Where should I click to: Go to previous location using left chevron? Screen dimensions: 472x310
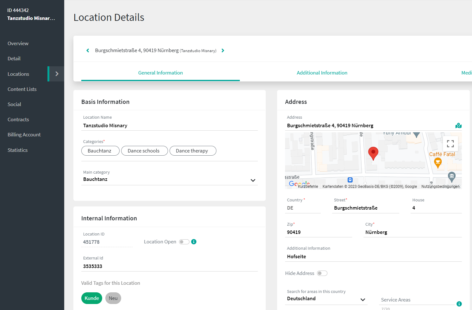[88, 51]
